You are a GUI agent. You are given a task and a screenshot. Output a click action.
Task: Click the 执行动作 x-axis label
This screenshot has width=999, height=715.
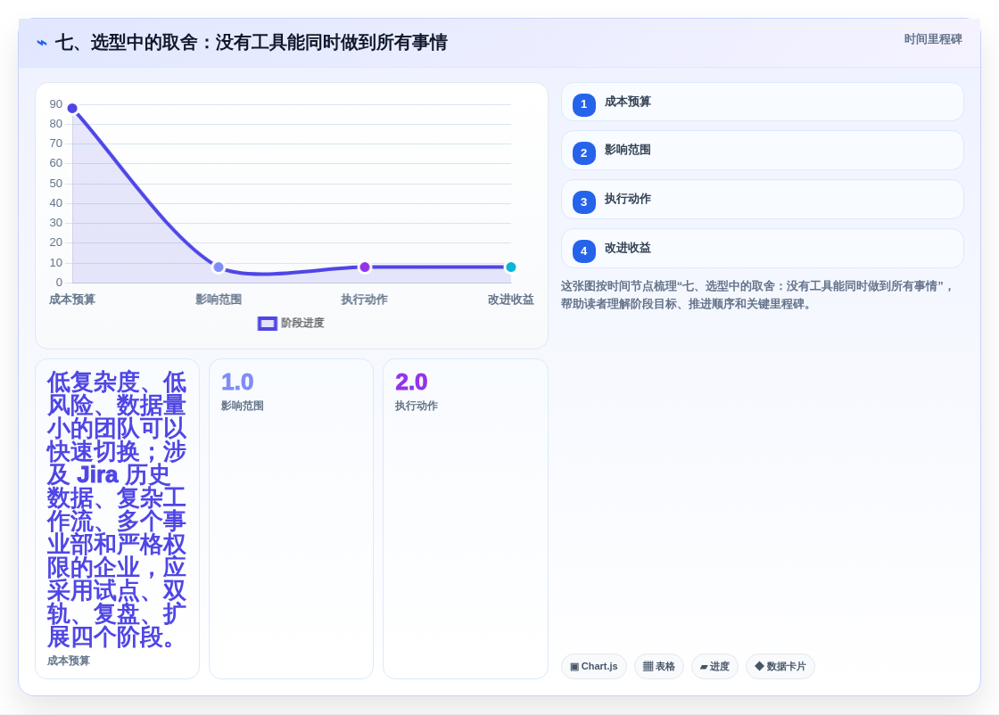(365, 300)
